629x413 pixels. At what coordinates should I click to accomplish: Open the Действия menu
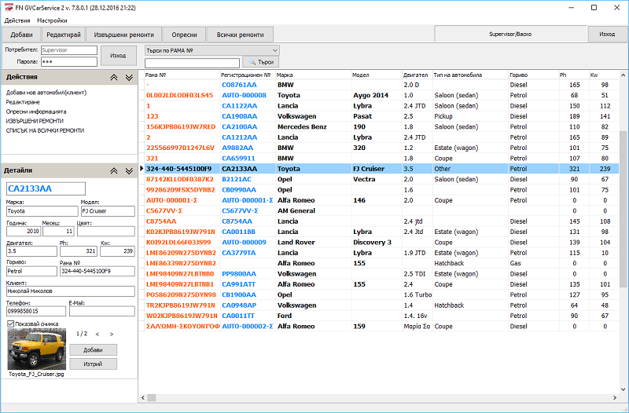pos(17,20)
